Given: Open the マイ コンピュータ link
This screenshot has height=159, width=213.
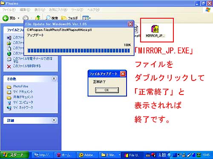Looking at the screenshot, I should pos(23,102).
